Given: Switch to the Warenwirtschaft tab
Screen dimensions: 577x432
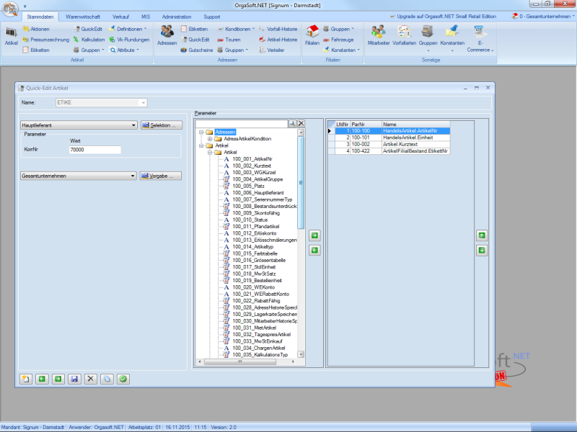Looking at the screenshot, I should (82, 16).
